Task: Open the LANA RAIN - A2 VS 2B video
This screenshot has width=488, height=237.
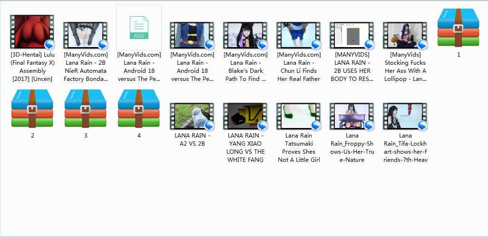Action: 192,116
